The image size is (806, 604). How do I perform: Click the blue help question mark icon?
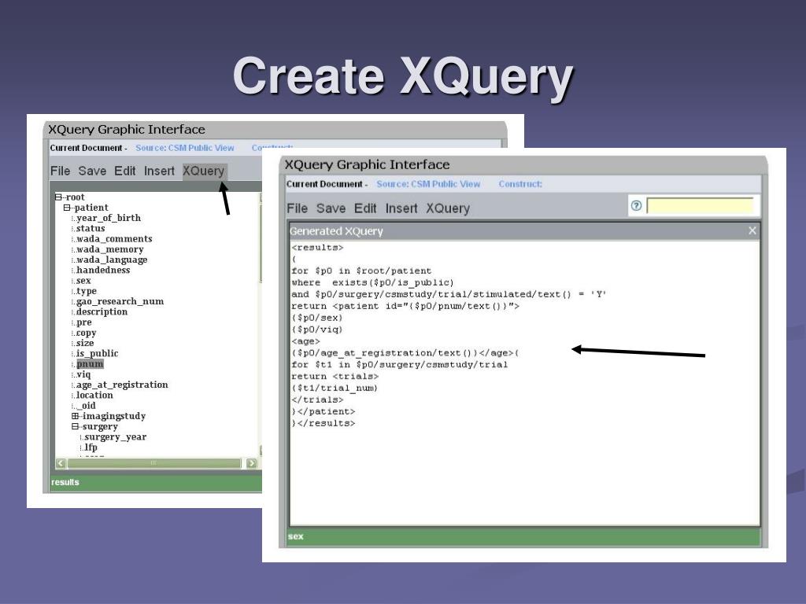636,206
